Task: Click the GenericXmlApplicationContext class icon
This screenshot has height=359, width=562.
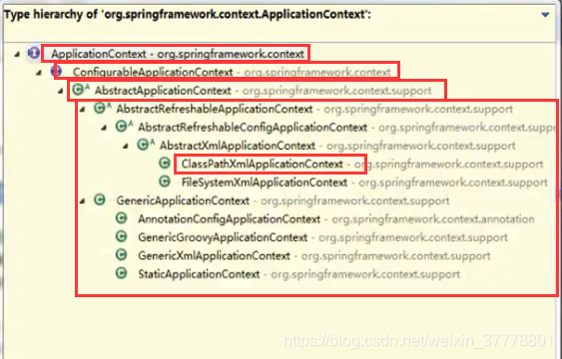Action: coord(122,255)
